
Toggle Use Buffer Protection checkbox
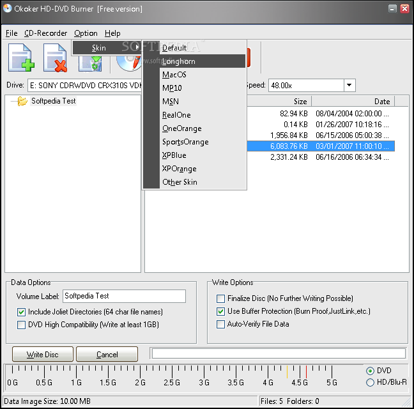[x=220, y=312]
